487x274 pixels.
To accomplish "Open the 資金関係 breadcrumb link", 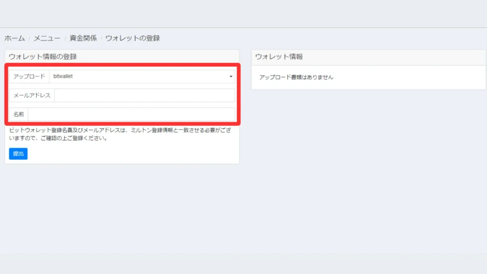I will [x=83, y=38].
